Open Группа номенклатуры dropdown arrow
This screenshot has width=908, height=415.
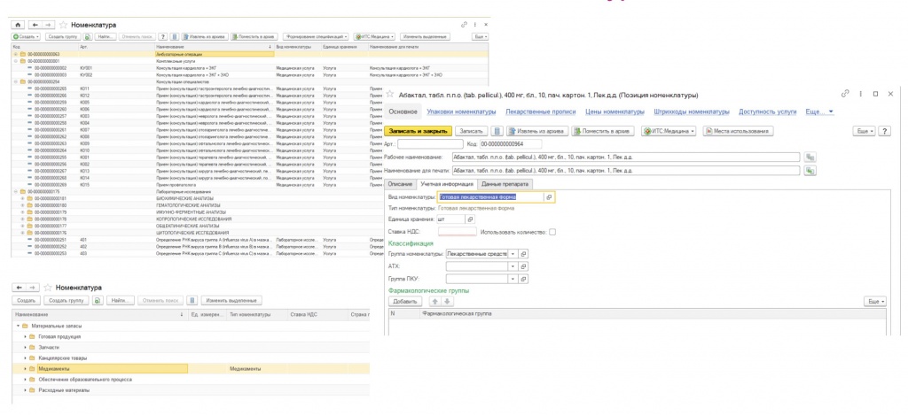point(512,254)
